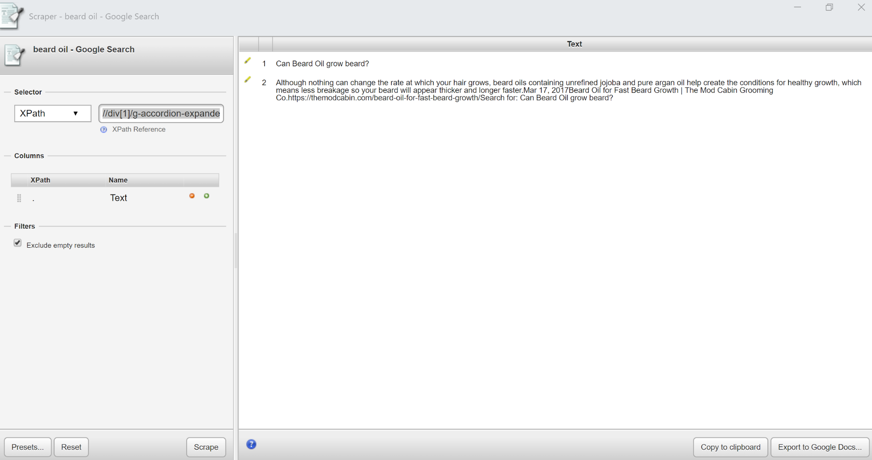
Task: Select the Text column name cell
Action: click(x=119, y=198)
